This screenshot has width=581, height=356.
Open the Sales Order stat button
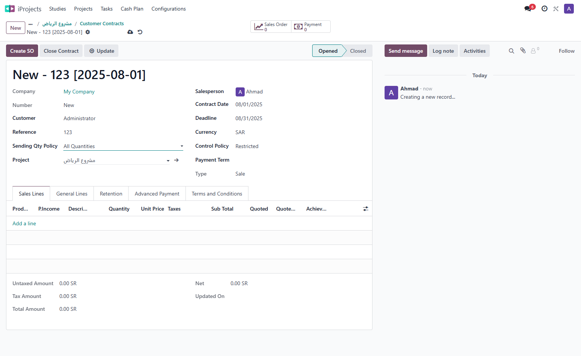[271, 27]
